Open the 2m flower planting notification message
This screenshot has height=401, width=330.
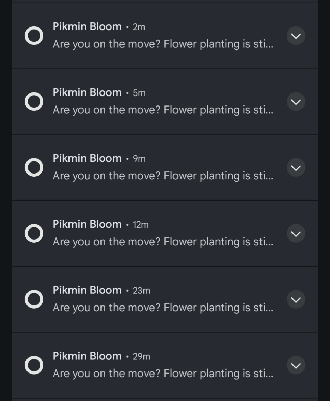(x=163, y=44)
